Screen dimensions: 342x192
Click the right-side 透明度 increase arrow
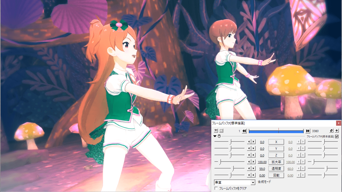tap(303, 168)
